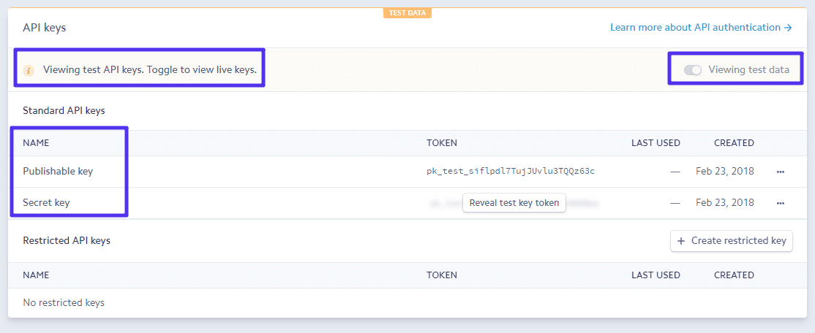This screenshot has height=333, width=815.
Task: Click TOKEN column header under Restricted API keys
Action: click(x=442, y=275)
